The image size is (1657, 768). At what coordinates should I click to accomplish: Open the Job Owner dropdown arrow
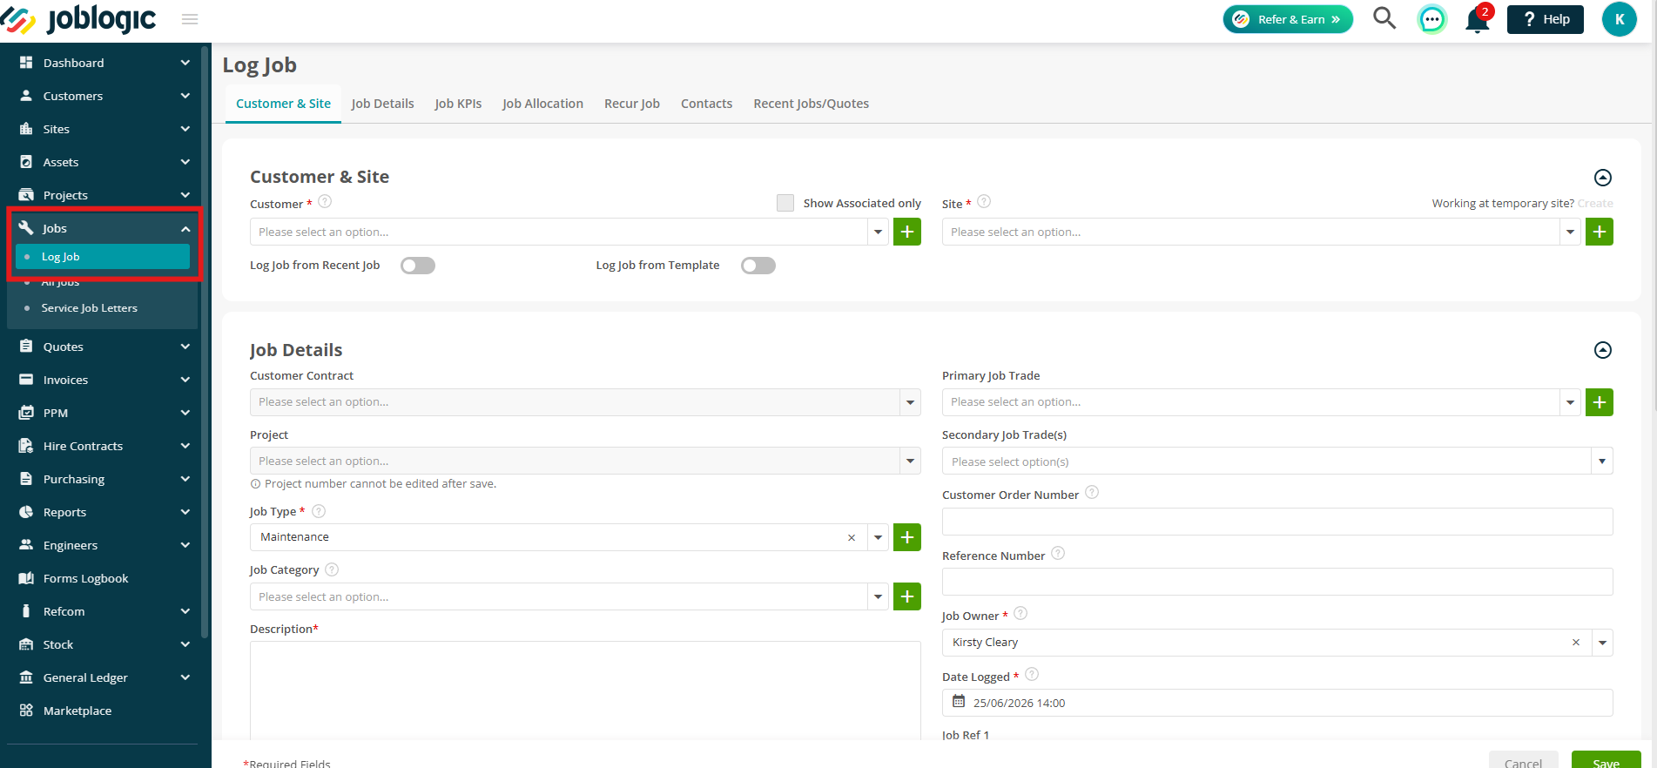(1602, 643)
